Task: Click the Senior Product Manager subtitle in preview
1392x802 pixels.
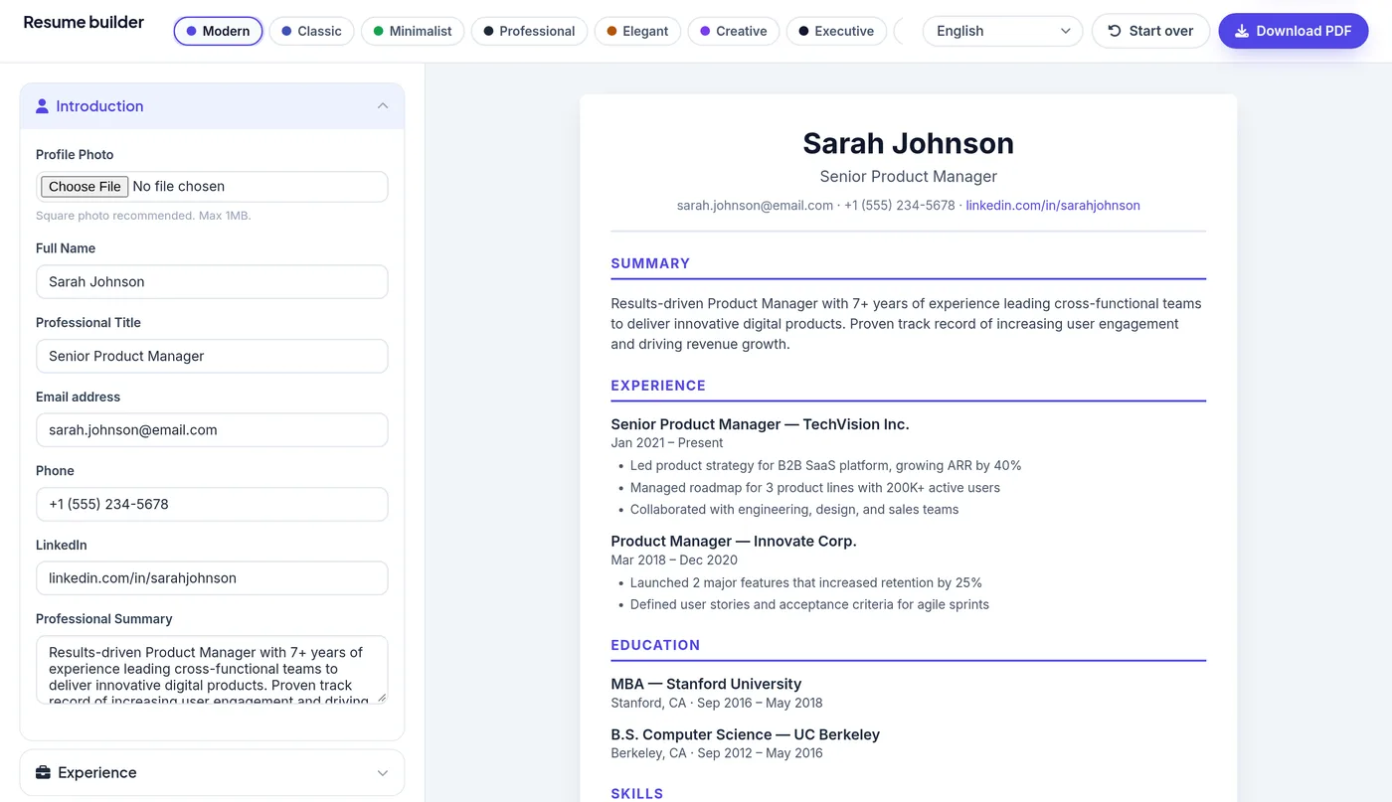Action: click(x=909, y=177)
